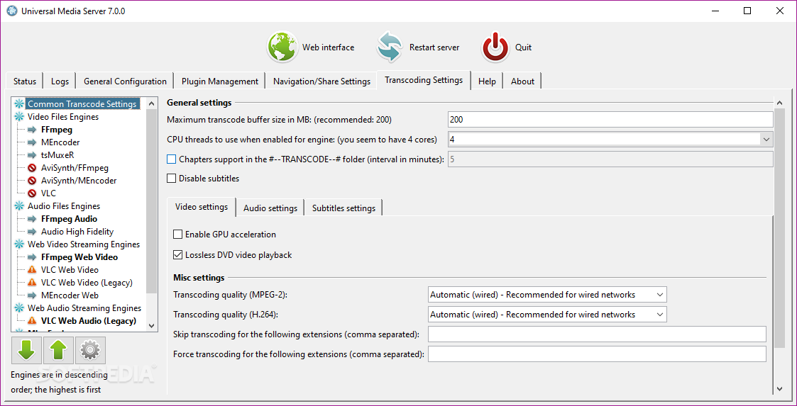This screenshot has height=406, width=797.
Task: Open Subtitles settings sub-tab
Action: pos(343,208)
